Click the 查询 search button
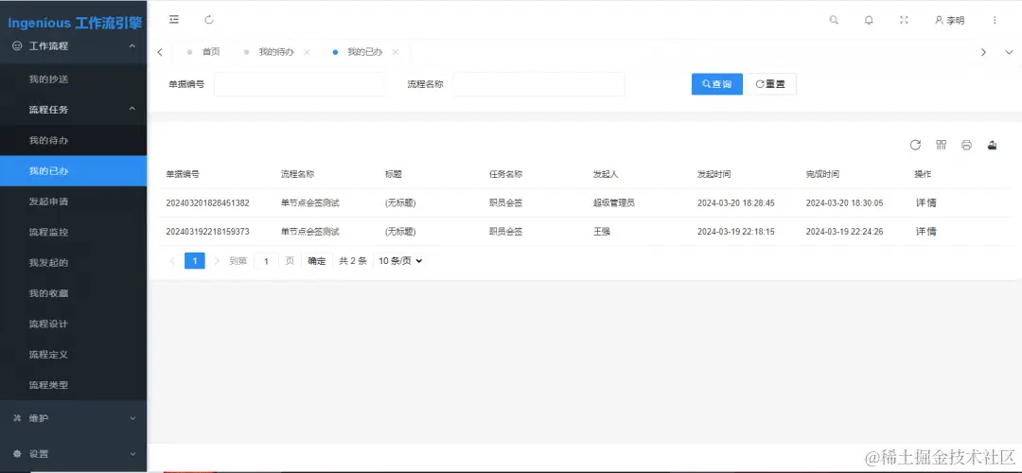 tap(717, 84)
